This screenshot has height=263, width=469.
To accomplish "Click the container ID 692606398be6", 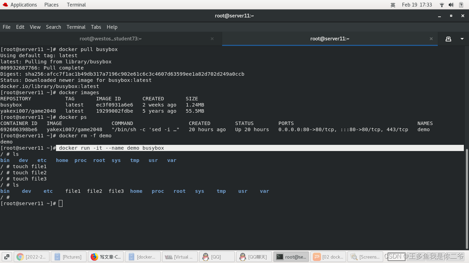I will (x=19, y=129).
